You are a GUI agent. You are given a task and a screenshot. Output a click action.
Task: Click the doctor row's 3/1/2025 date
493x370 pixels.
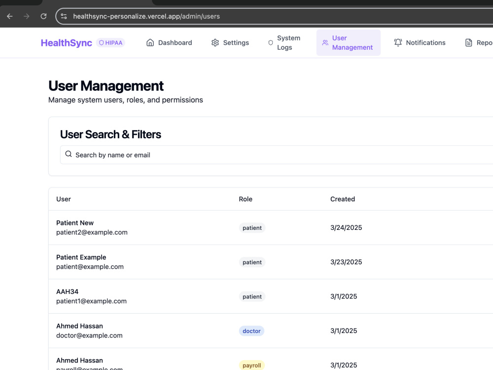point(343,331)
